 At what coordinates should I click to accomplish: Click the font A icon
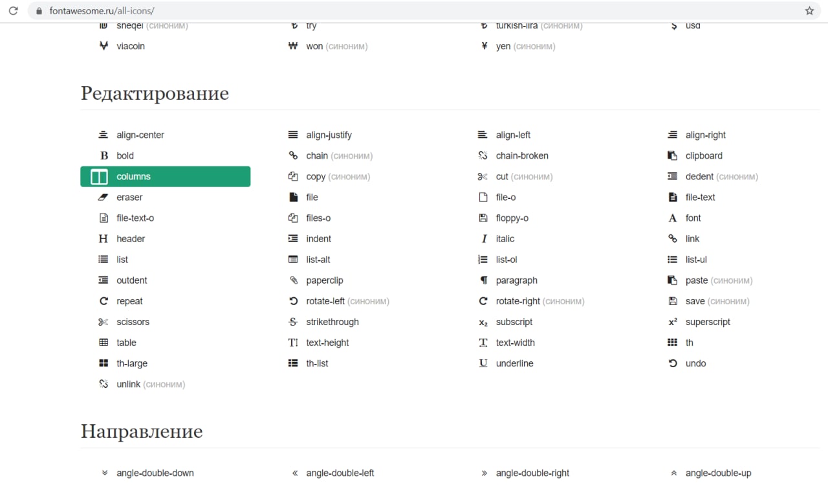click(673, 218)
